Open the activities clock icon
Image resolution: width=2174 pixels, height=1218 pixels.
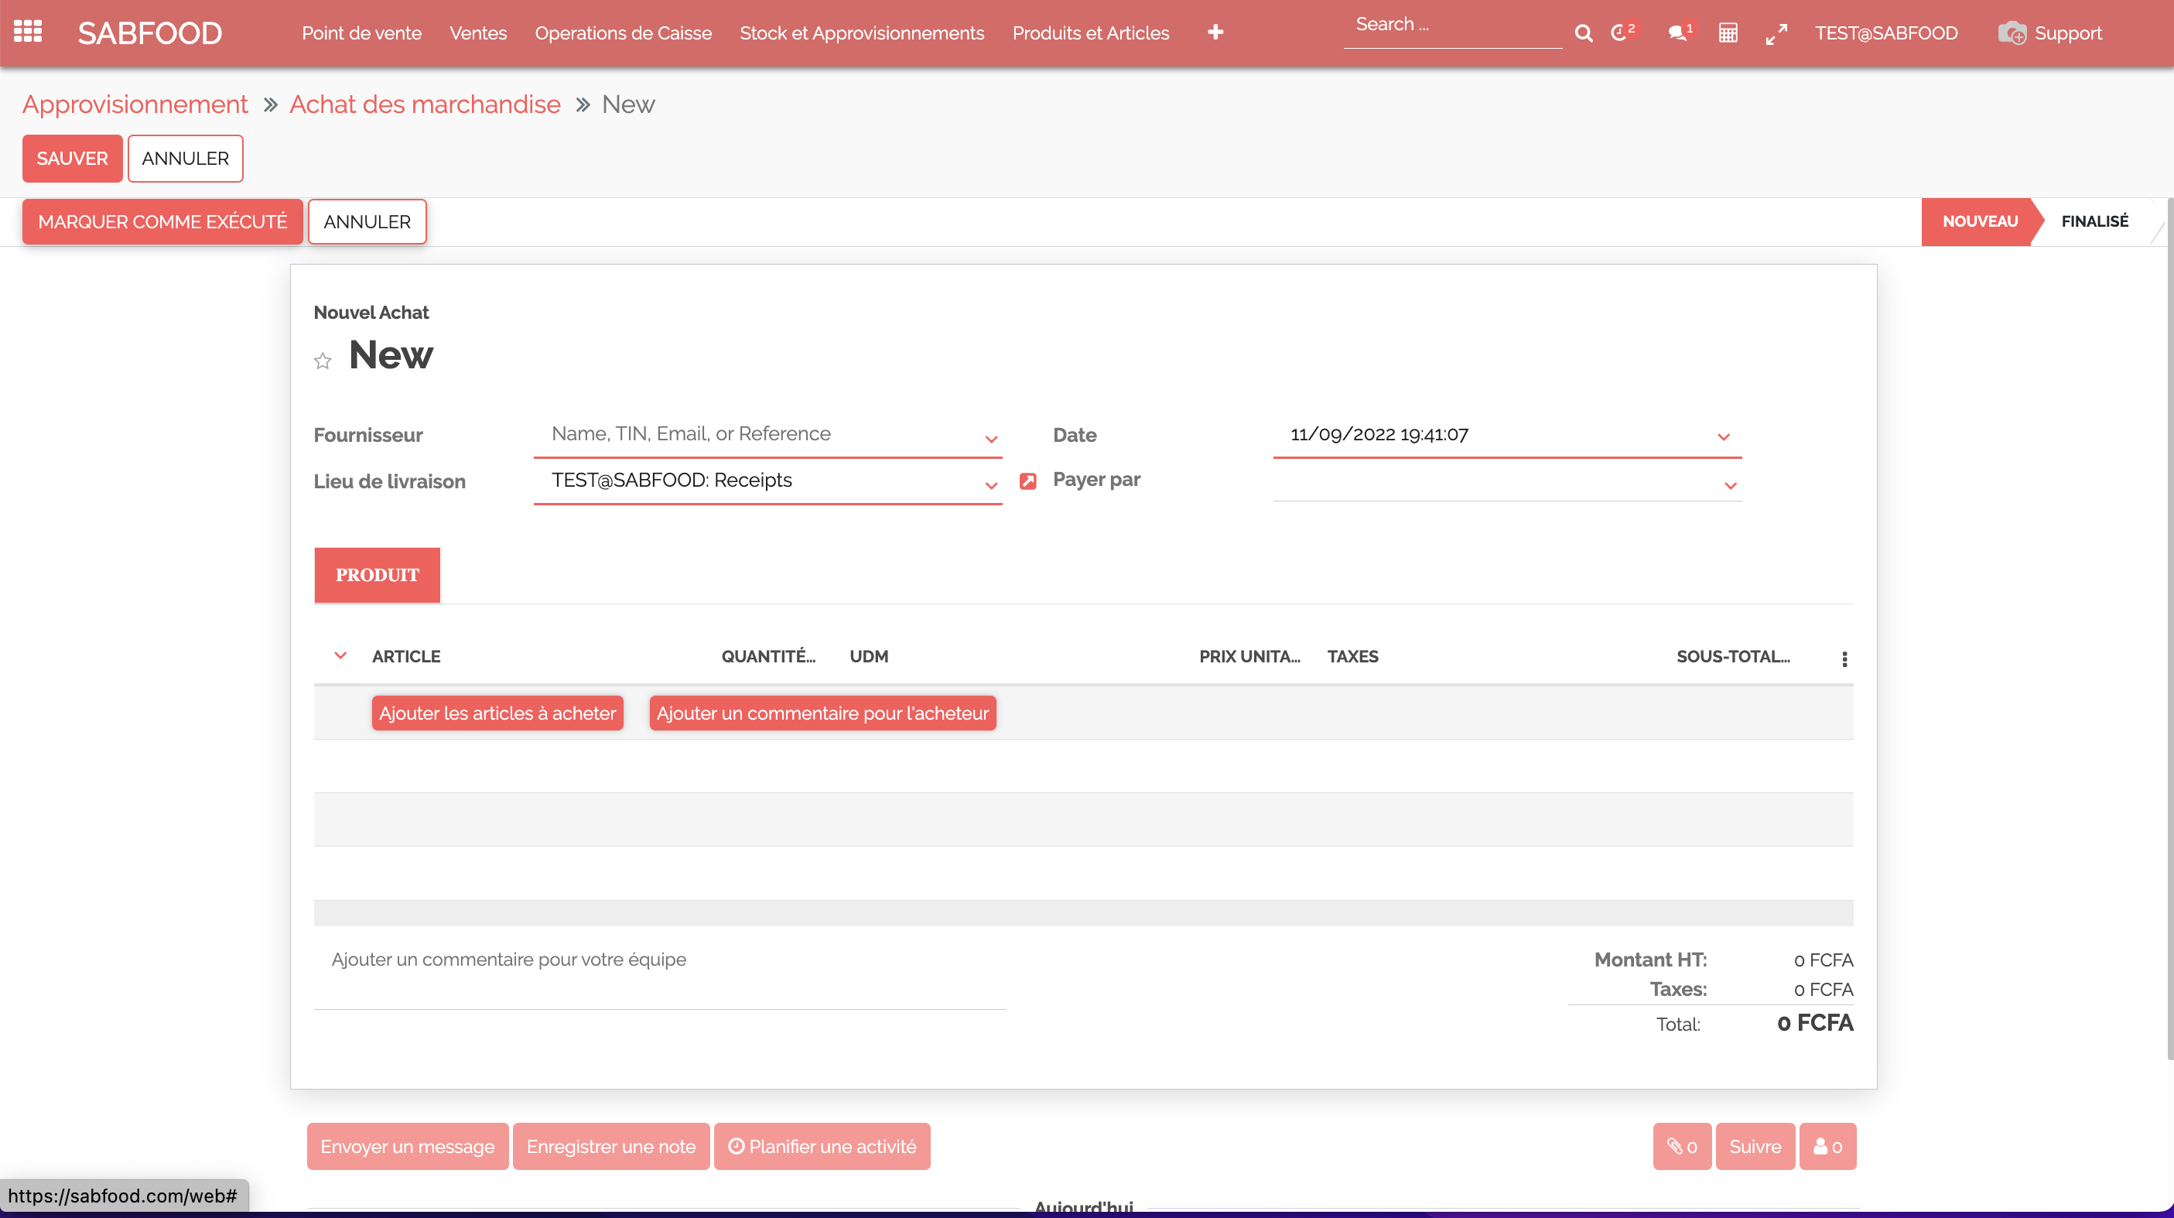click(1619, 33)
